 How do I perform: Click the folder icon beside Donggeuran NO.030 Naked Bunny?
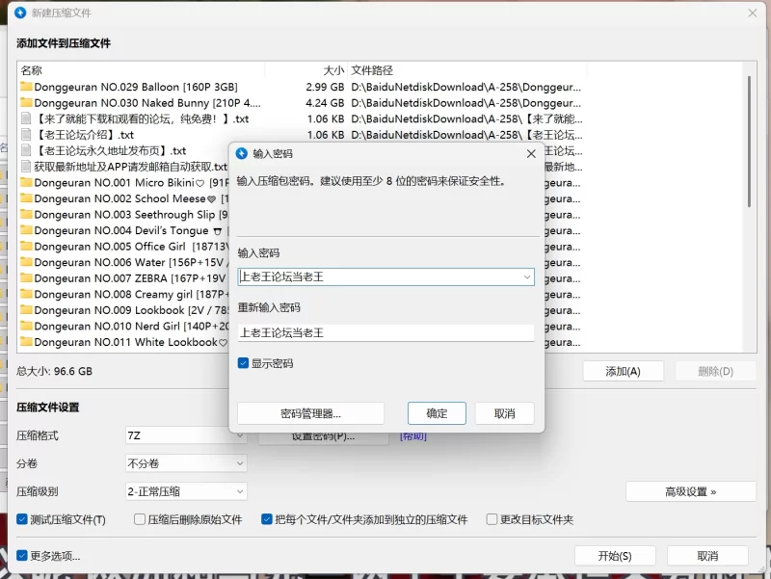[x=26, y=103]
